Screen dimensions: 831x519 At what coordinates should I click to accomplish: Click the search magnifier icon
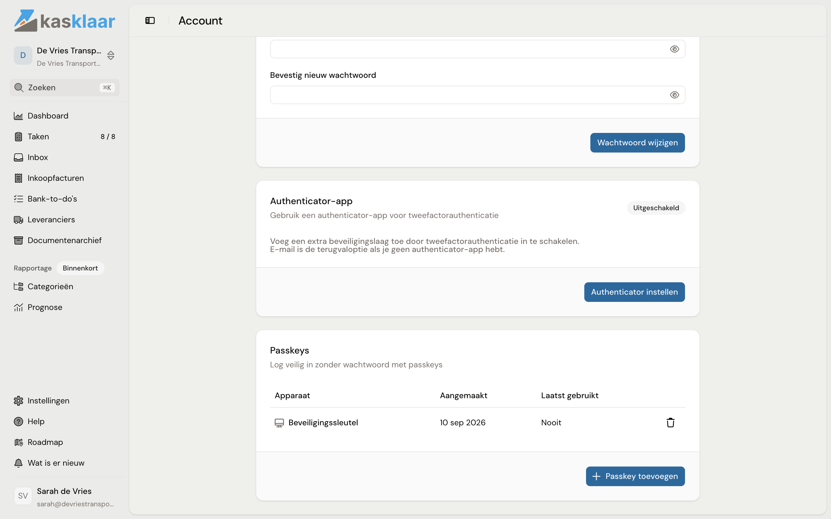[x=19, y=88]
